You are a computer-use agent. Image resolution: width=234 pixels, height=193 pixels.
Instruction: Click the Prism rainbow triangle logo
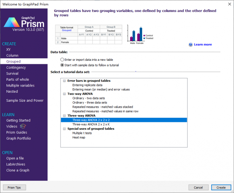[x=12, y=22]
